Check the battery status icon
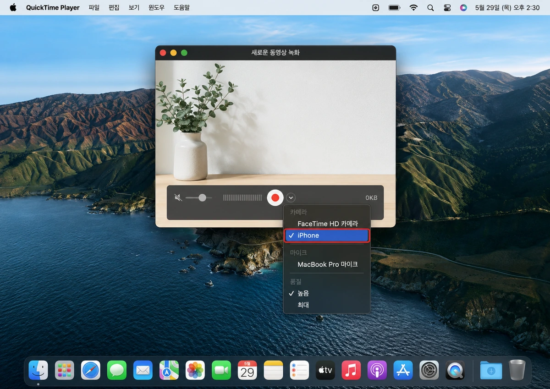 394,8
